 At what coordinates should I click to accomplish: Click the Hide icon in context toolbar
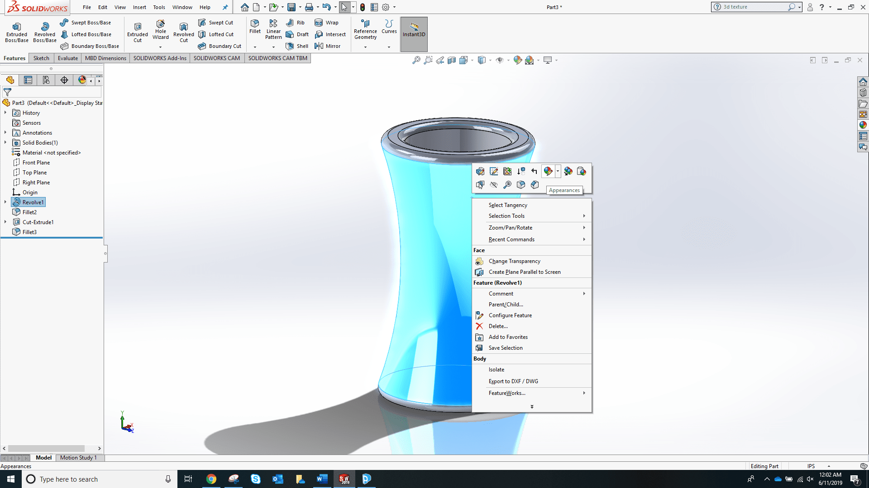494,185
